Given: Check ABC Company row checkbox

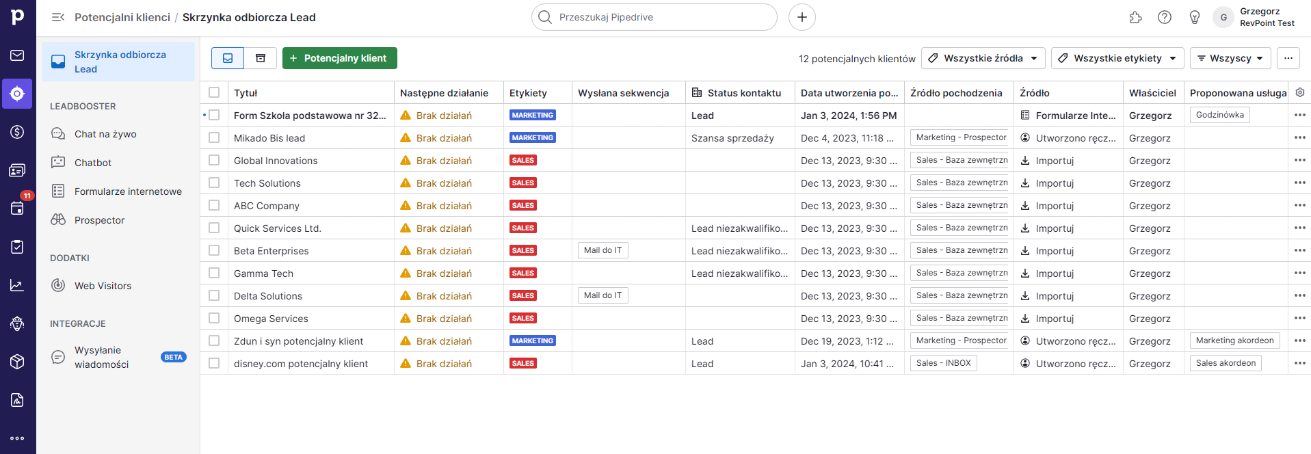Looking at the screenshot, I should point(214,205).
